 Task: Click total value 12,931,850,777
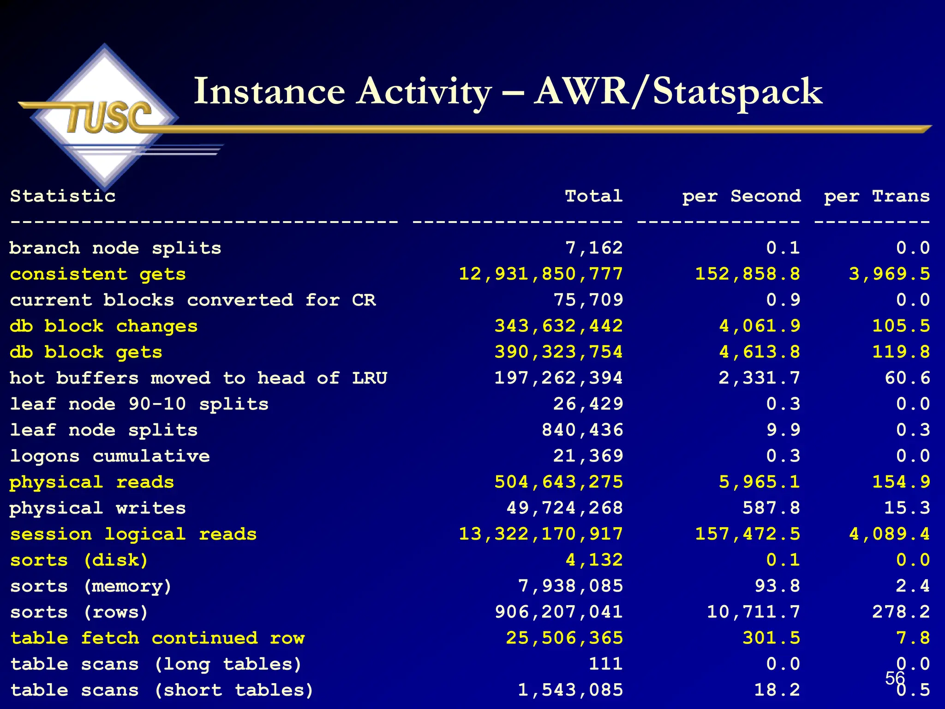541,274
